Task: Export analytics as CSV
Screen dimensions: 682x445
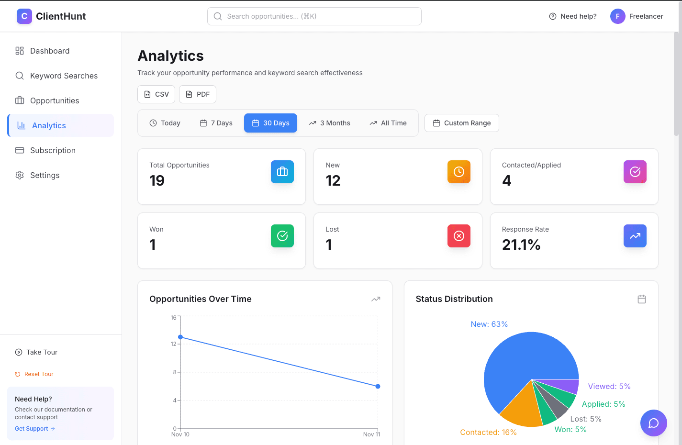Action: pos(156,94)
